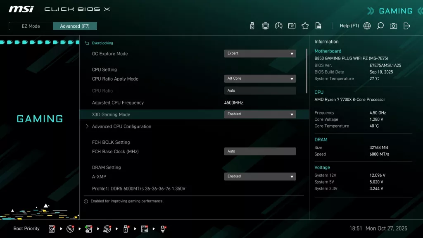
Task: Switch to the EZ Mode tab
Action: [x=30, y=26]
